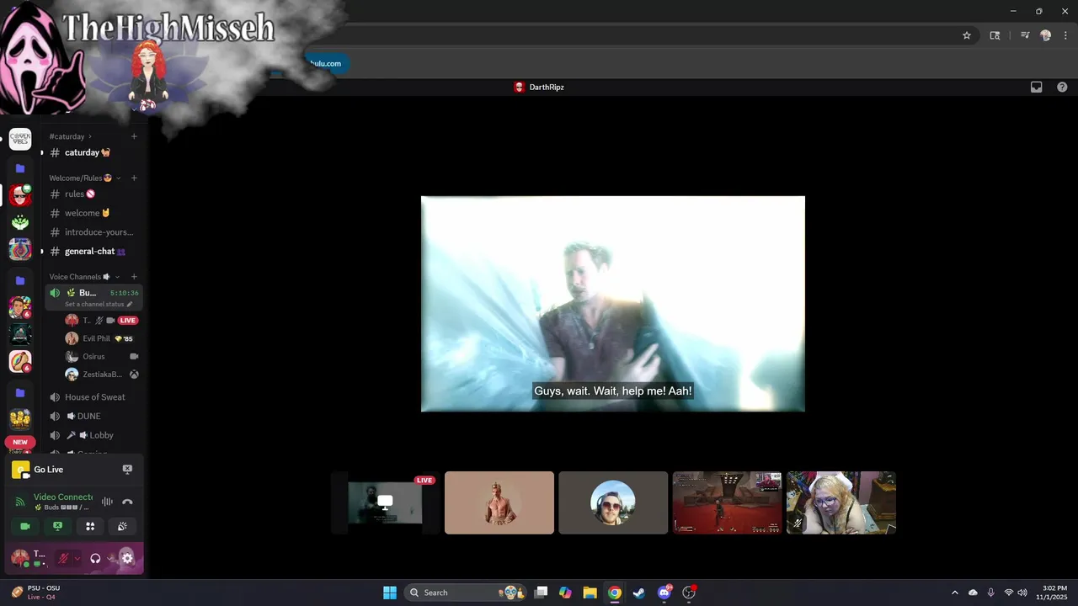1078x606 pixels.
Task: Open voice connection signal info icon
Action: pos(20,502)
